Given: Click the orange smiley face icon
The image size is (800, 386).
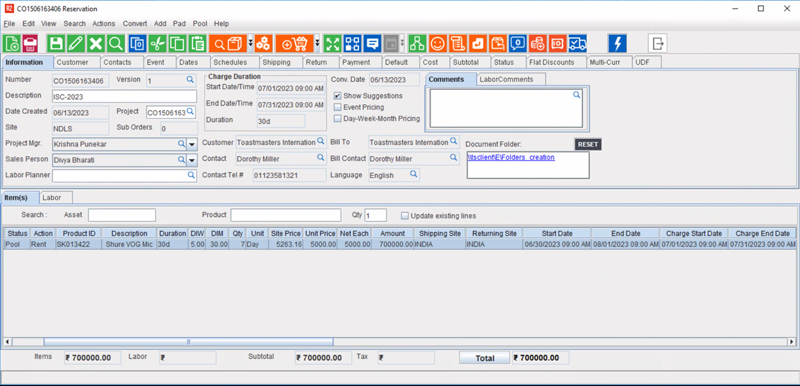Looking at the screenshot, I should pos(438,43).
